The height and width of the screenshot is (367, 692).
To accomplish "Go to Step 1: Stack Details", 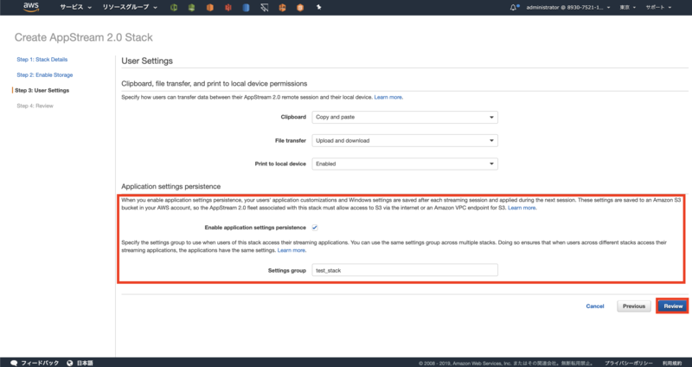I will pyautogui.click(x=42, y=59).
